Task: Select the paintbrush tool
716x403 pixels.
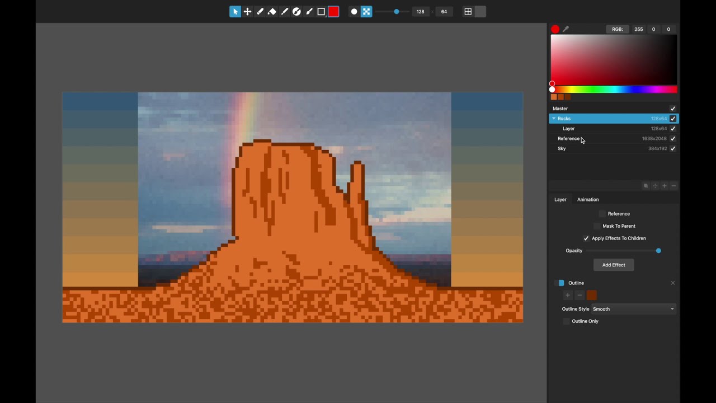Action: pos(309,11)
